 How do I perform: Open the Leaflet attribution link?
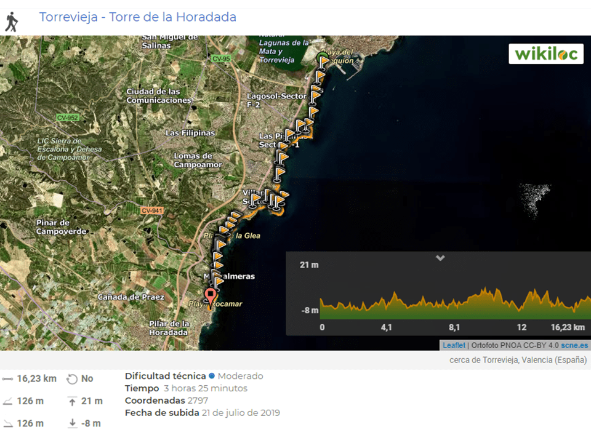[x=454, y=345]
